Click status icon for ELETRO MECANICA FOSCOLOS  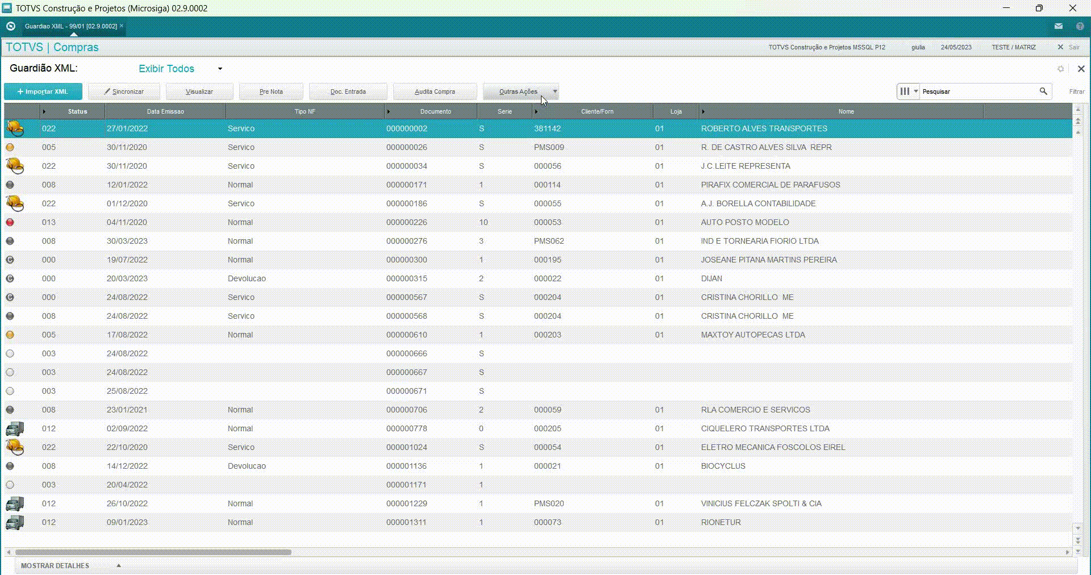pos(15,447)
